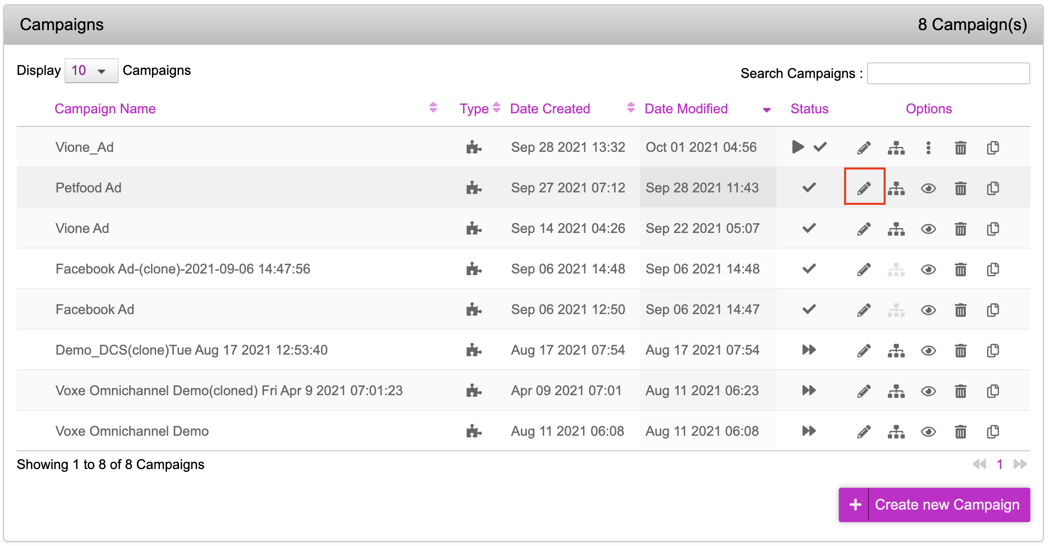Click the play status icon for Vione_Ad
This screenshot has width=1048, height=546.
coord(798,147)
